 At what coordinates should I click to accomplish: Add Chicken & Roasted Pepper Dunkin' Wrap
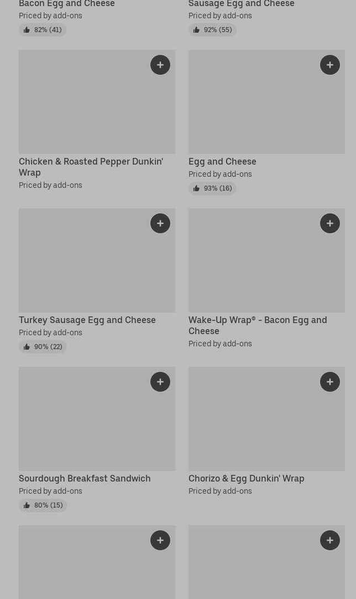160,65
